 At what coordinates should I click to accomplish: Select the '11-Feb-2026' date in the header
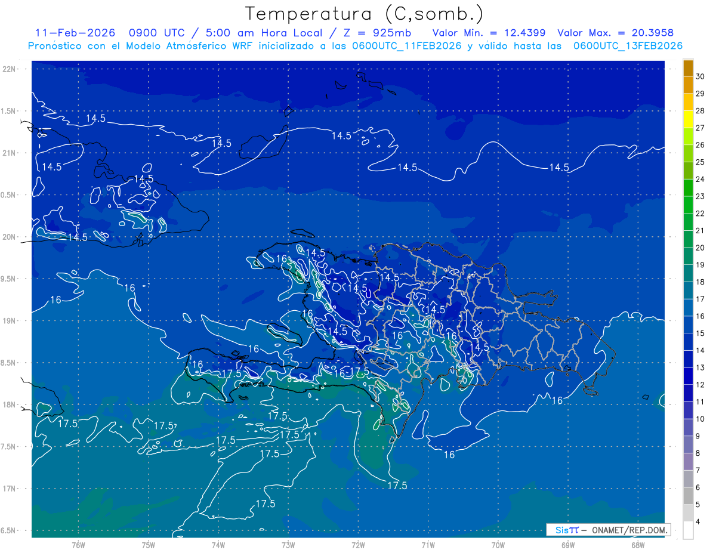point(75,33)
